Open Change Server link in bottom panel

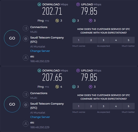[x=40, y=117]
